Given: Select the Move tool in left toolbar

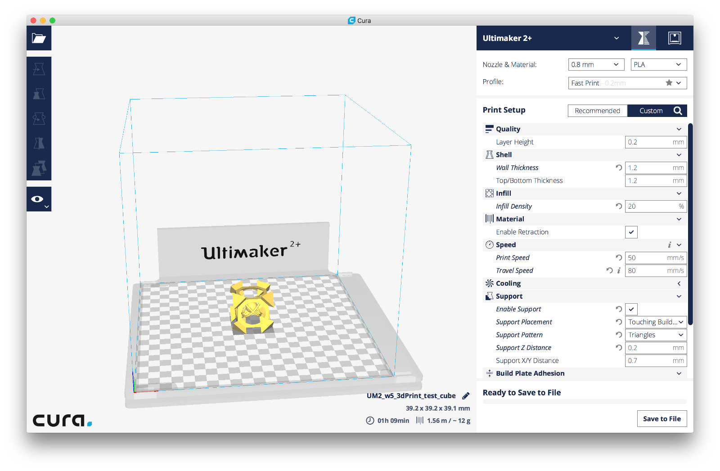Looking at the screenshot, I should [x=39, y=69].
